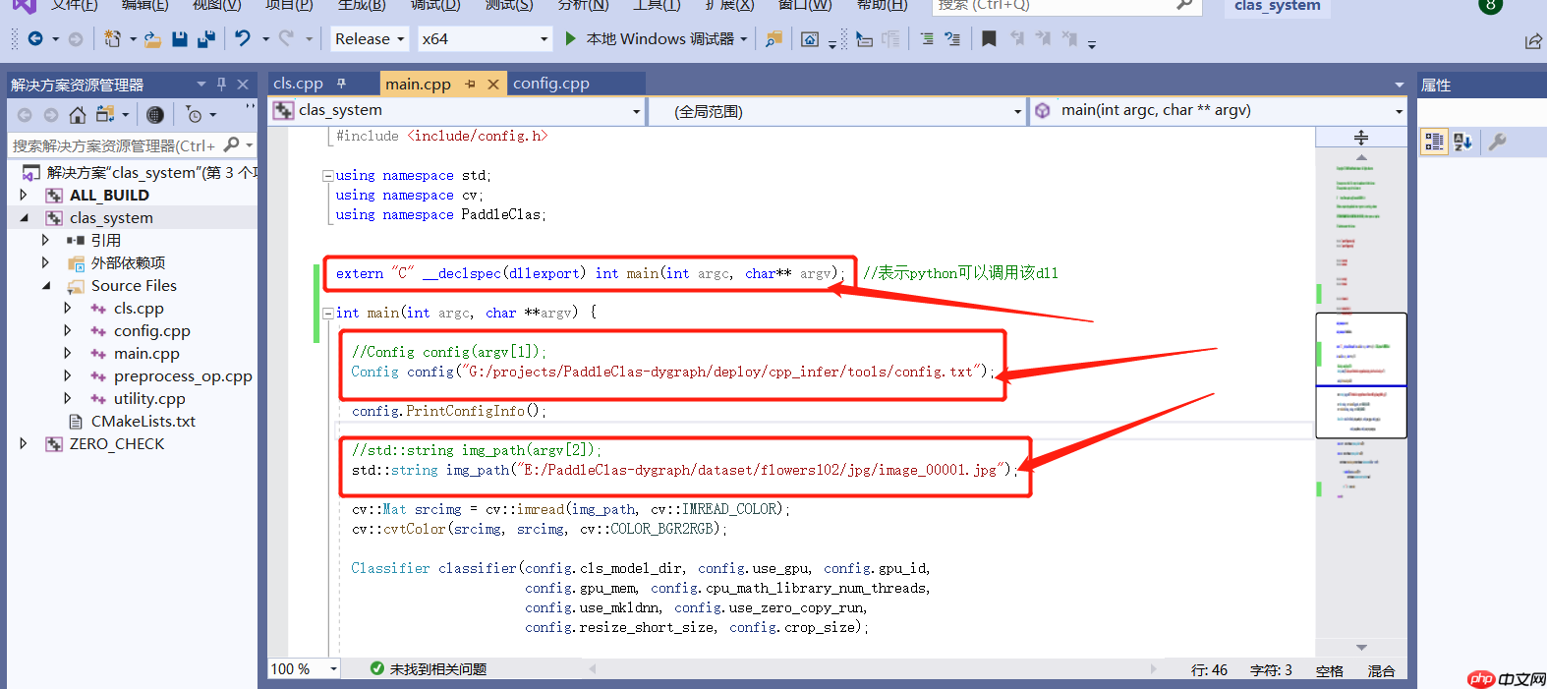This screenshot has height=689, width=1547.
Task: Expand the ALL_BUILD project node
Action: (x=24, y=195)
